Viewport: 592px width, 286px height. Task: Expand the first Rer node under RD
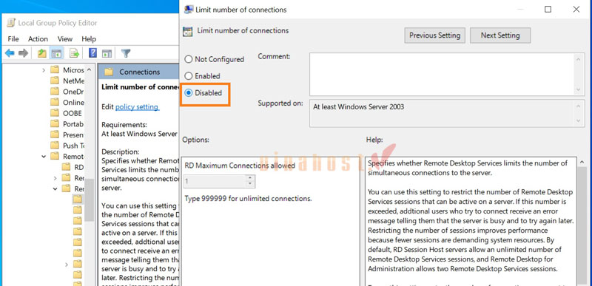point(55,177)
